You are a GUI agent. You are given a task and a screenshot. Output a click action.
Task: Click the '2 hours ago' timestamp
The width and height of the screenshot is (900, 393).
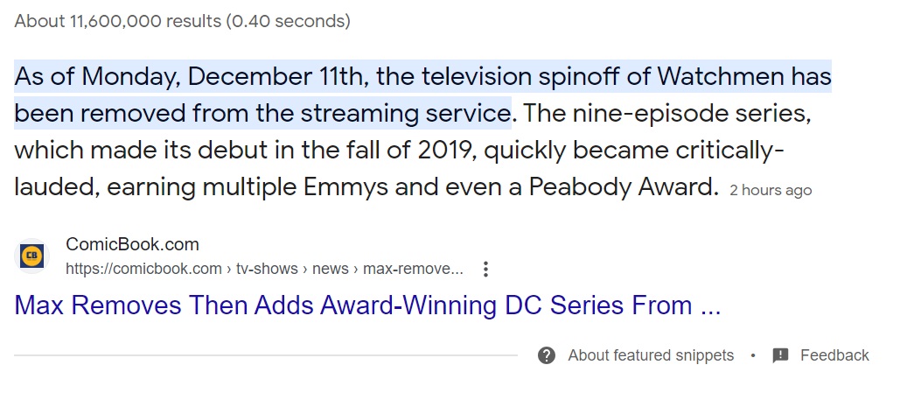pyautogui.click(x=771, y=191)
